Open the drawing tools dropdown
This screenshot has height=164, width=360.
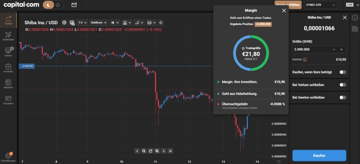[x=139, y=22]
